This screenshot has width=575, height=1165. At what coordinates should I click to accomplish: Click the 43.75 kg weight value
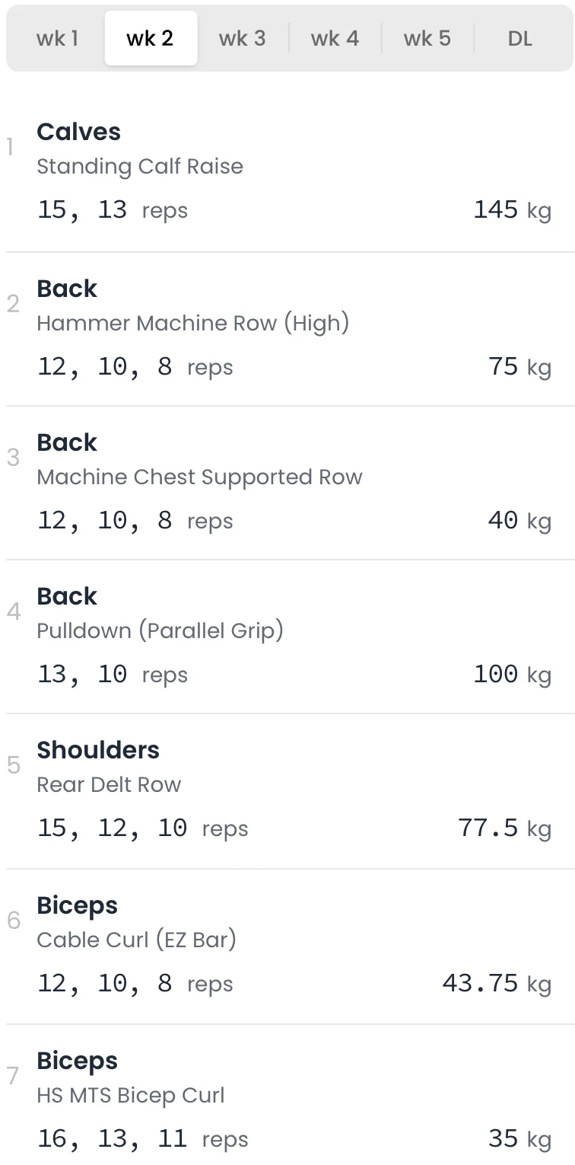496,984
